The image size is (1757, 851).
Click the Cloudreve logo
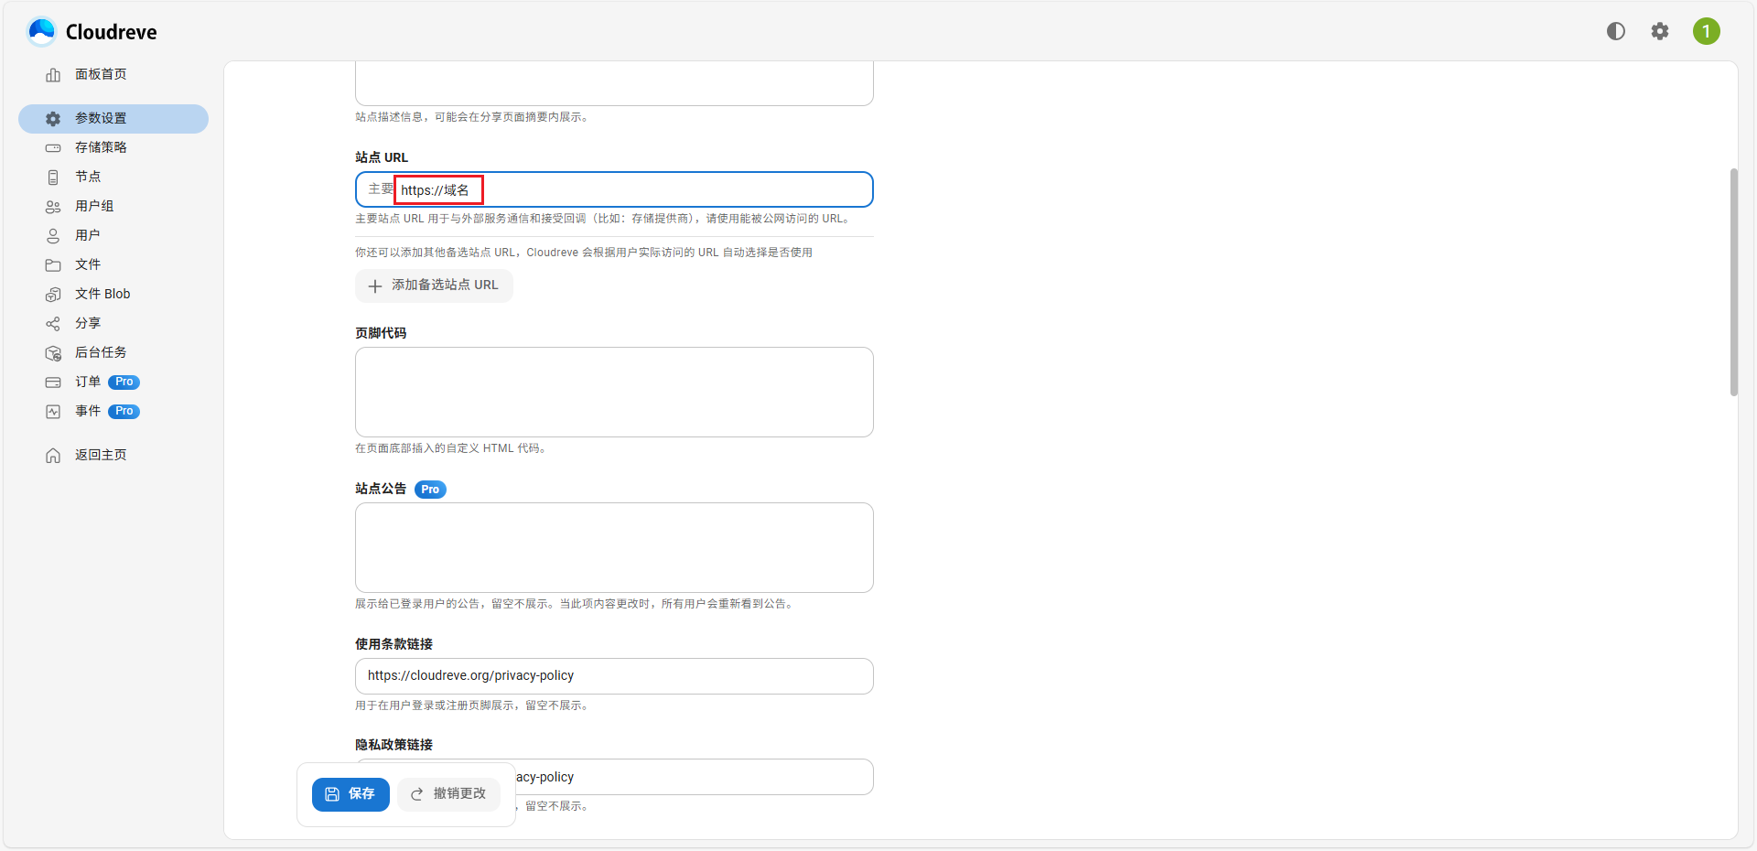(92, 32)
